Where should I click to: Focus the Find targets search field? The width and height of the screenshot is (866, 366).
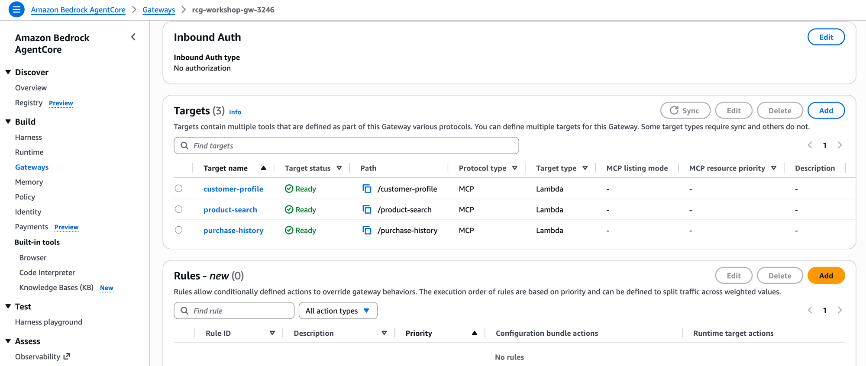click(x=346, y=146)
